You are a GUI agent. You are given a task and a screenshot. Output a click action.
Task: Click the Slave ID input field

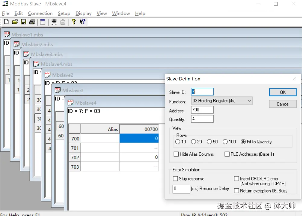tap(202, 92)
